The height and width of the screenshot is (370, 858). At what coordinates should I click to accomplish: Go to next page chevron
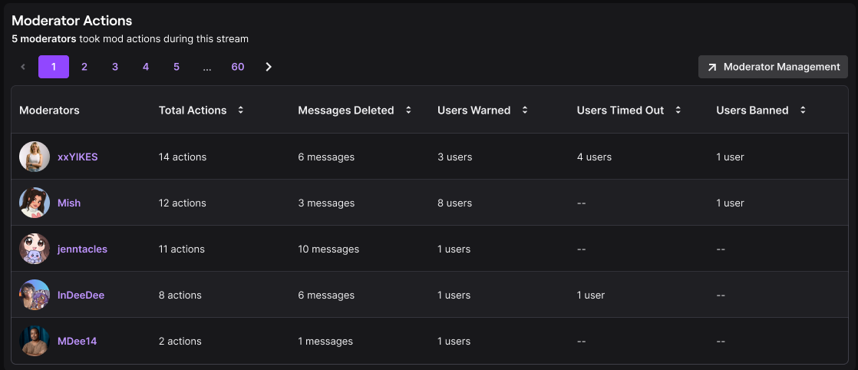tap(269, 67)
